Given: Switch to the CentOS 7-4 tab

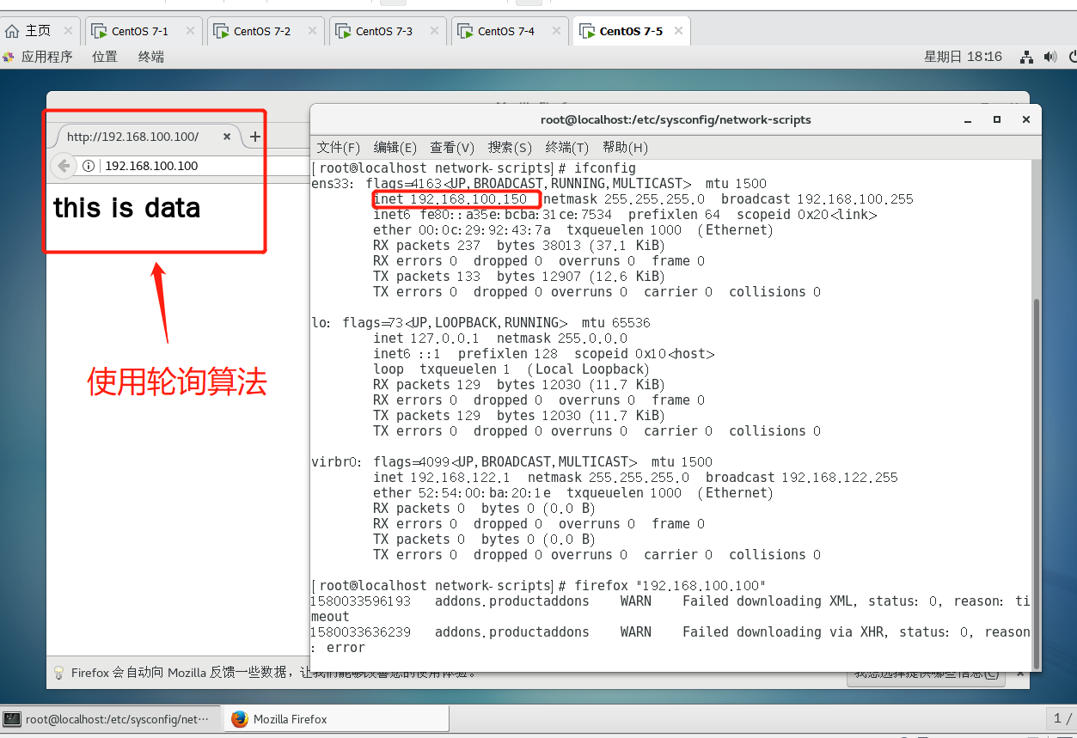Looking at the screenshot, I should coord(503,30).
